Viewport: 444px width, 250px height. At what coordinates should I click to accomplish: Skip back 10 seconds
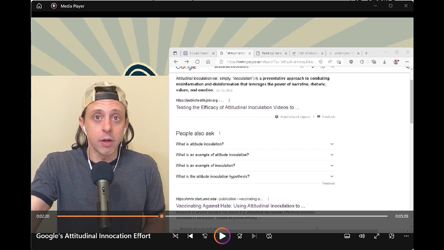pyautogui.click(x=205, y=236)
